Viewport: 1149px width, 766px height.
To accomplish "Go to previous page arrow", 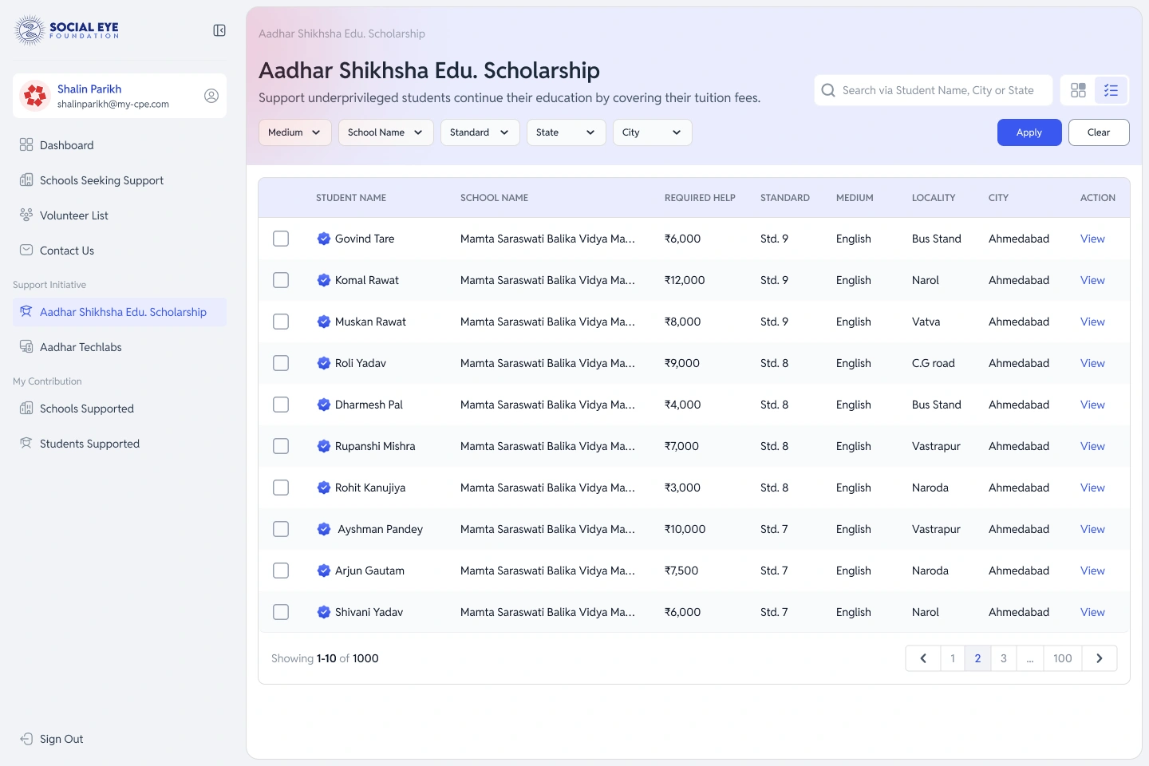I will tap(923, 658).
